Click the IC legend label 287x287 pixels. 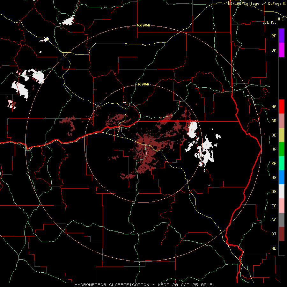pos(274,206)
